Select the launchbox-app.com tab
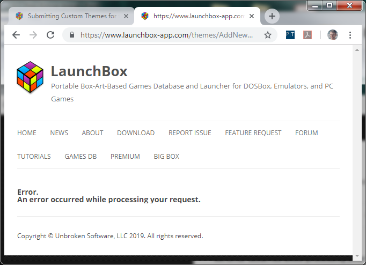 197,16
